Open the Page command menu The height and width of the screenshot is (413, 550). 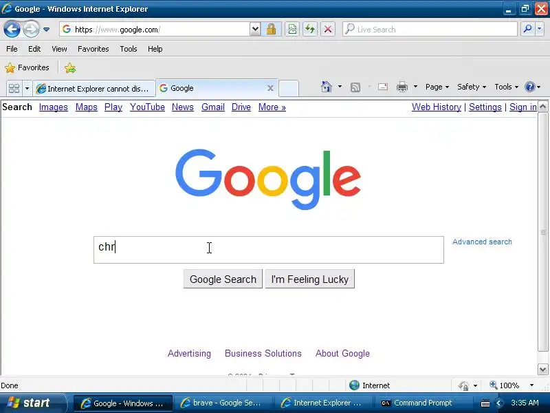pos(437,87)
